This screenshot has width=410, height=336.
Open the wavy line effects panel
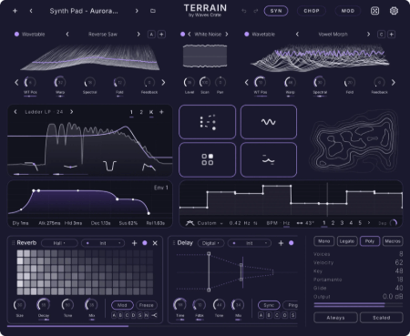(x=269, y=159)
